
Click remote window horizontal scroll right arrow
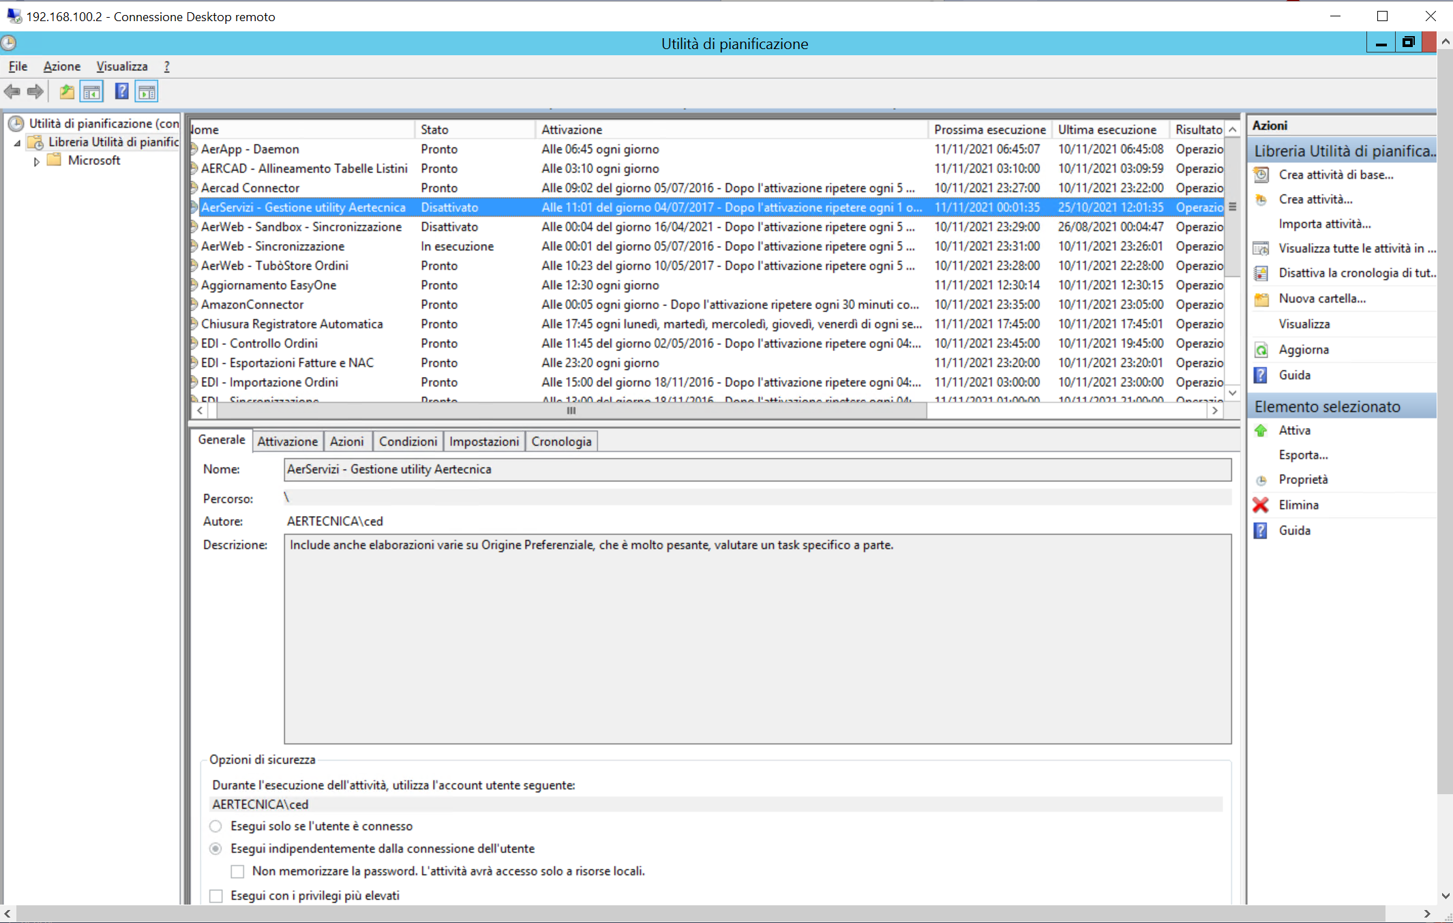(x=1428, y=913)
